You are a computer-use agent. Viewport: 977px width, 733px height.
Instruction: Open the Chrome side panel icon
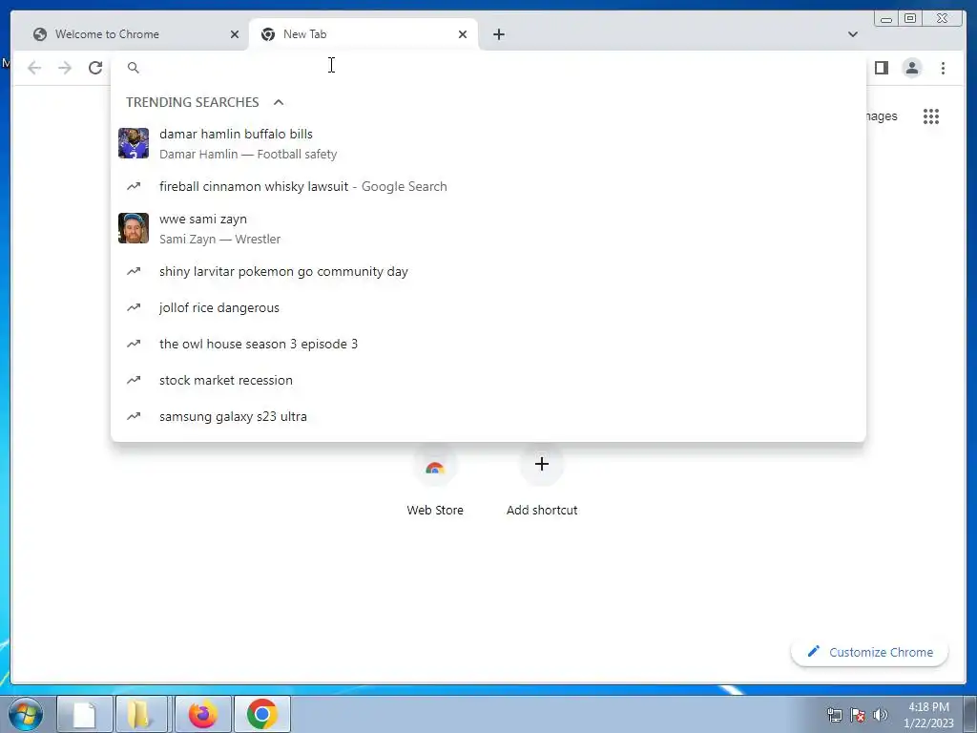tap(881, 68)
